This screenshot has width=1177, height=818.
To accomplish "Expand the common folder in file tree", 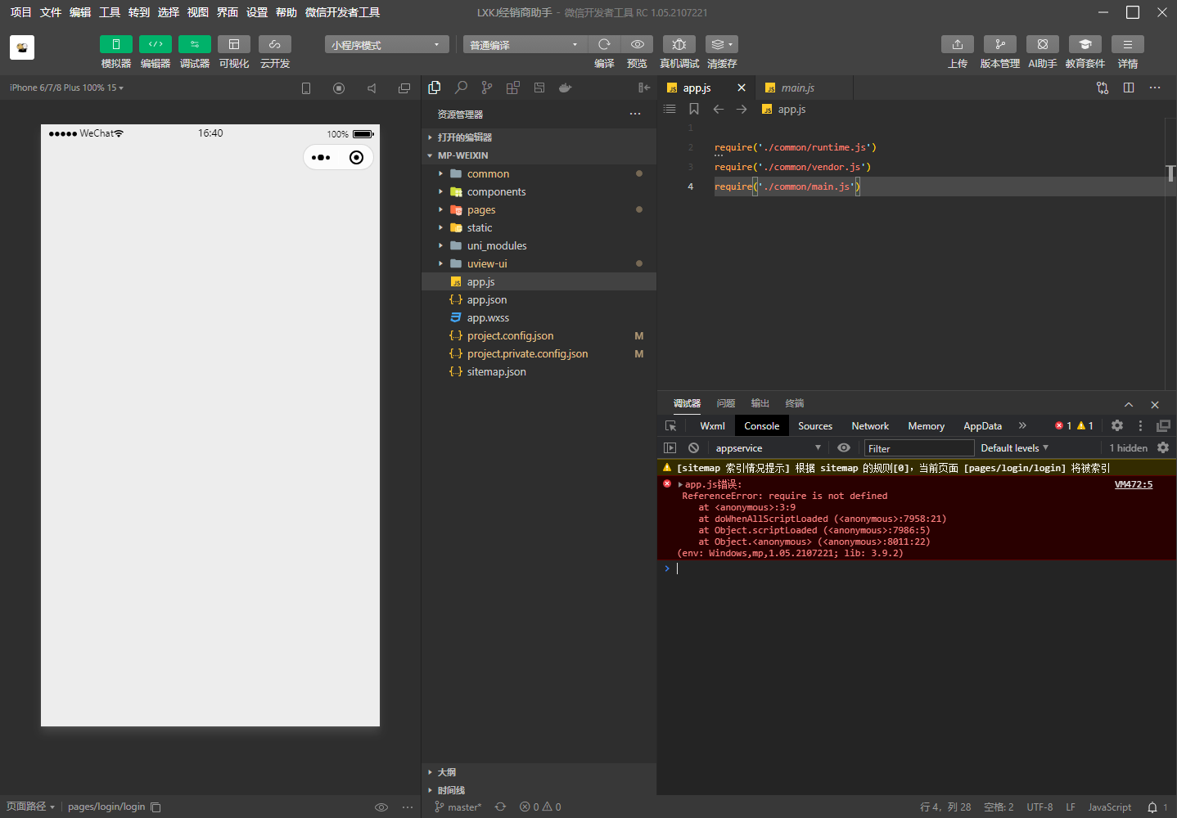I will tap(488, 174).
